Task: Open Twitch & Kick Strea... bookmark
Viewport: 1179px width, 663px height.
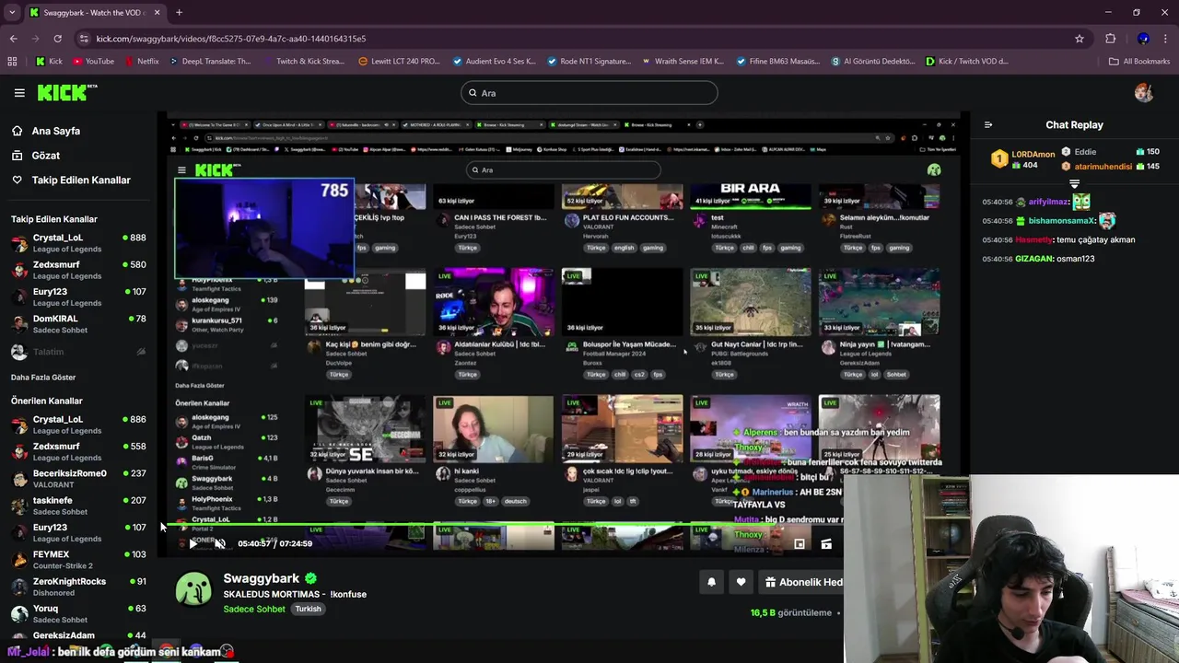Action: point(304,62)
